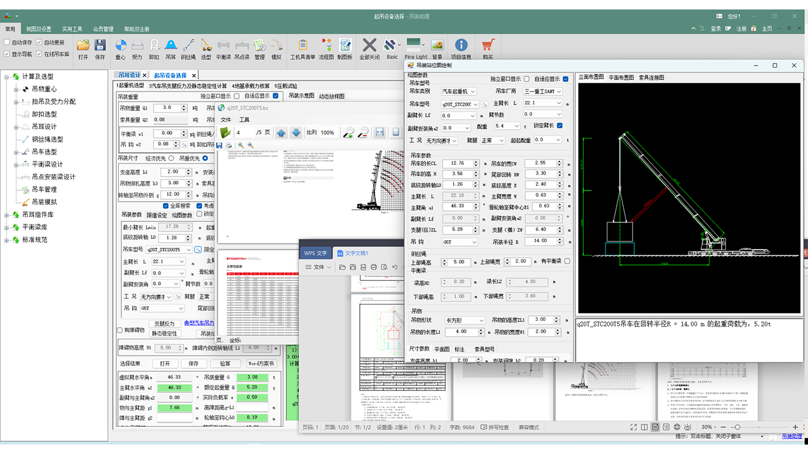Image resolution: width=808 pixels, height=454 pixels.
Task: Switch to the 平面布置图 tab
Action: (x=621, y=78)
